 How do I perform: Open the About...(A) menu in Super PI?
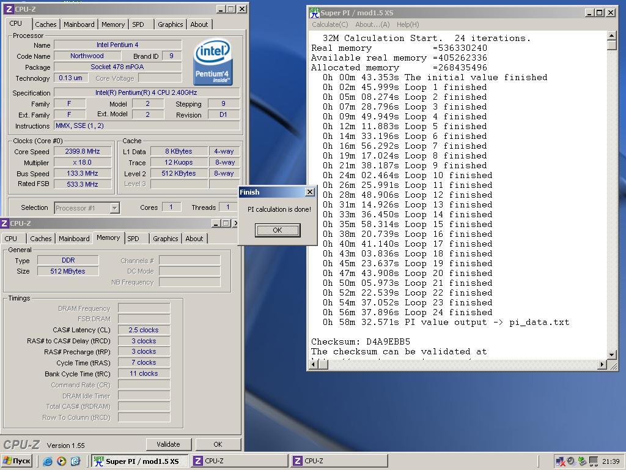[x=372, y=24]
